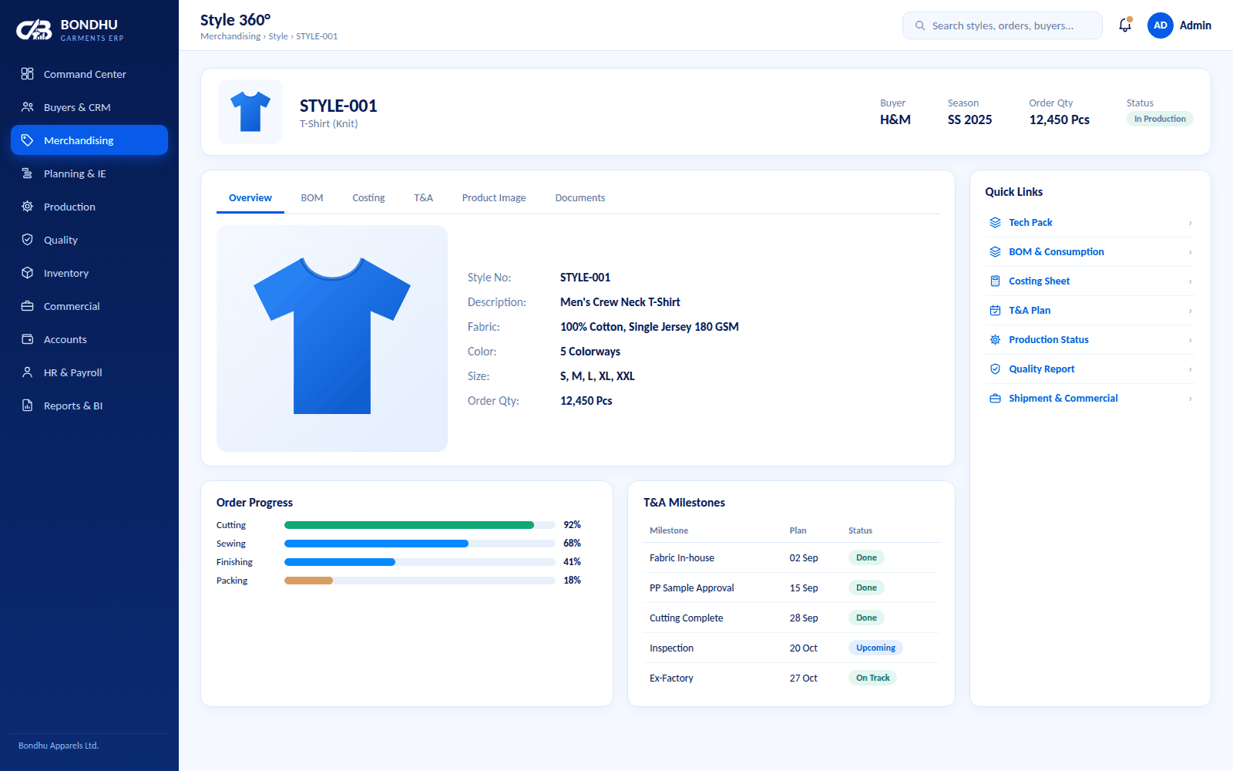Open the notifications bell
Viewport: 1233px width, 771px height.
pos(1125,25)
